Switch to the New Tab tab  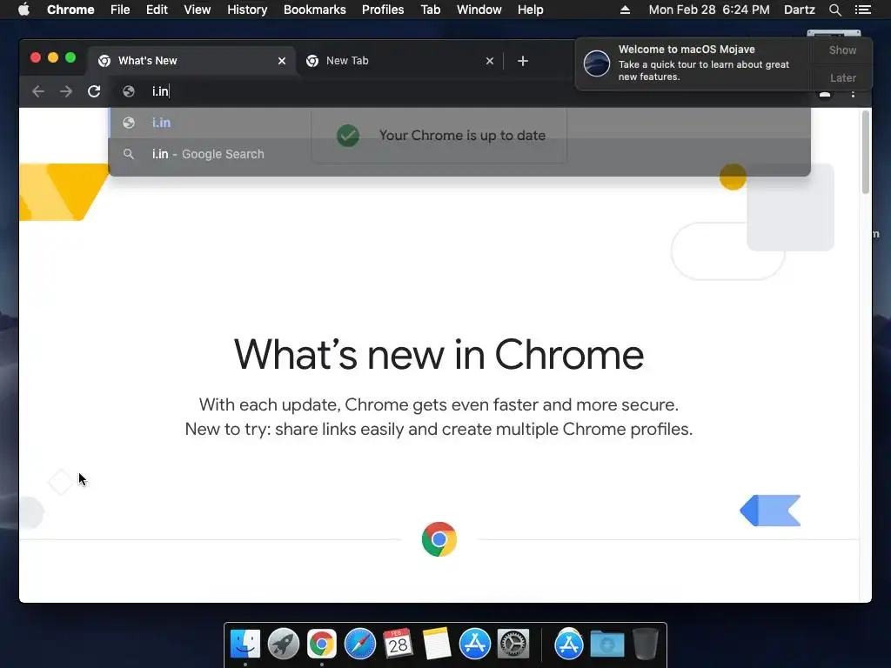point(399,61)
